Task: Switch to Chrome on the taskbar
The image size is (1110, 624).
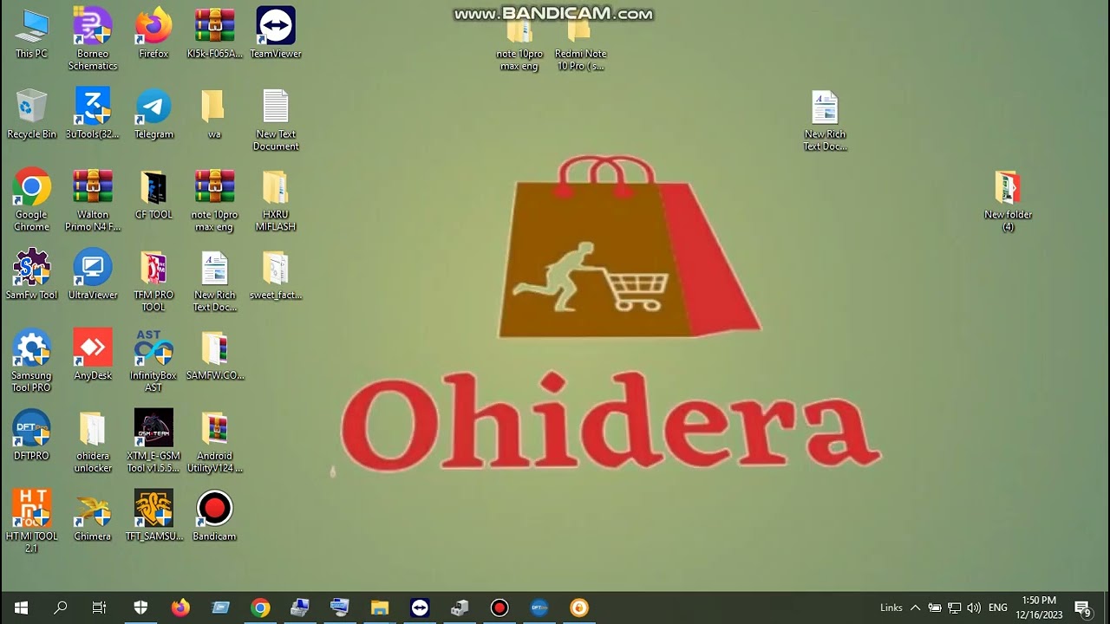Action: (260, 608)
